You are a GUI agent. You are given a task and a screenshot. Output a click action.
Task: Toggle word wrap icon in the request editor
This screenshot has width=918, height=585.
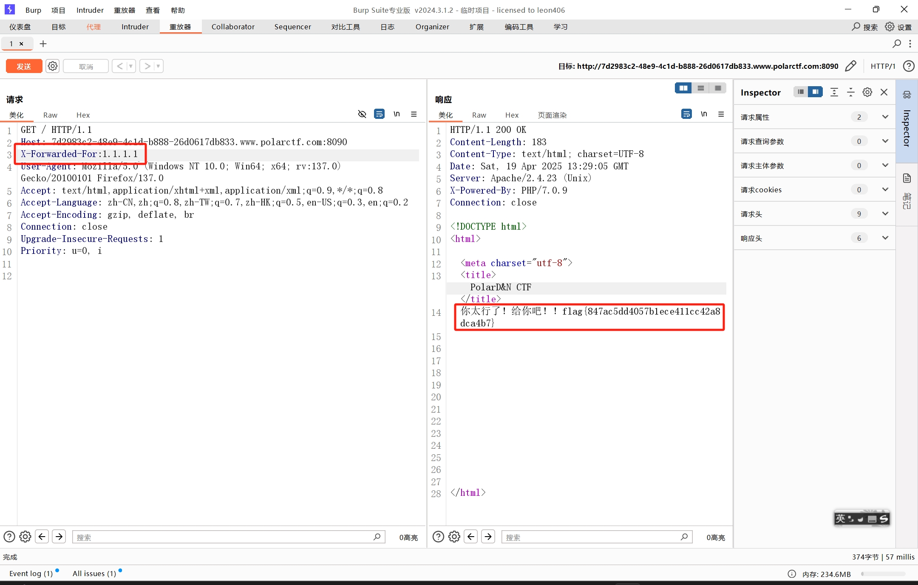coord(379,114)
